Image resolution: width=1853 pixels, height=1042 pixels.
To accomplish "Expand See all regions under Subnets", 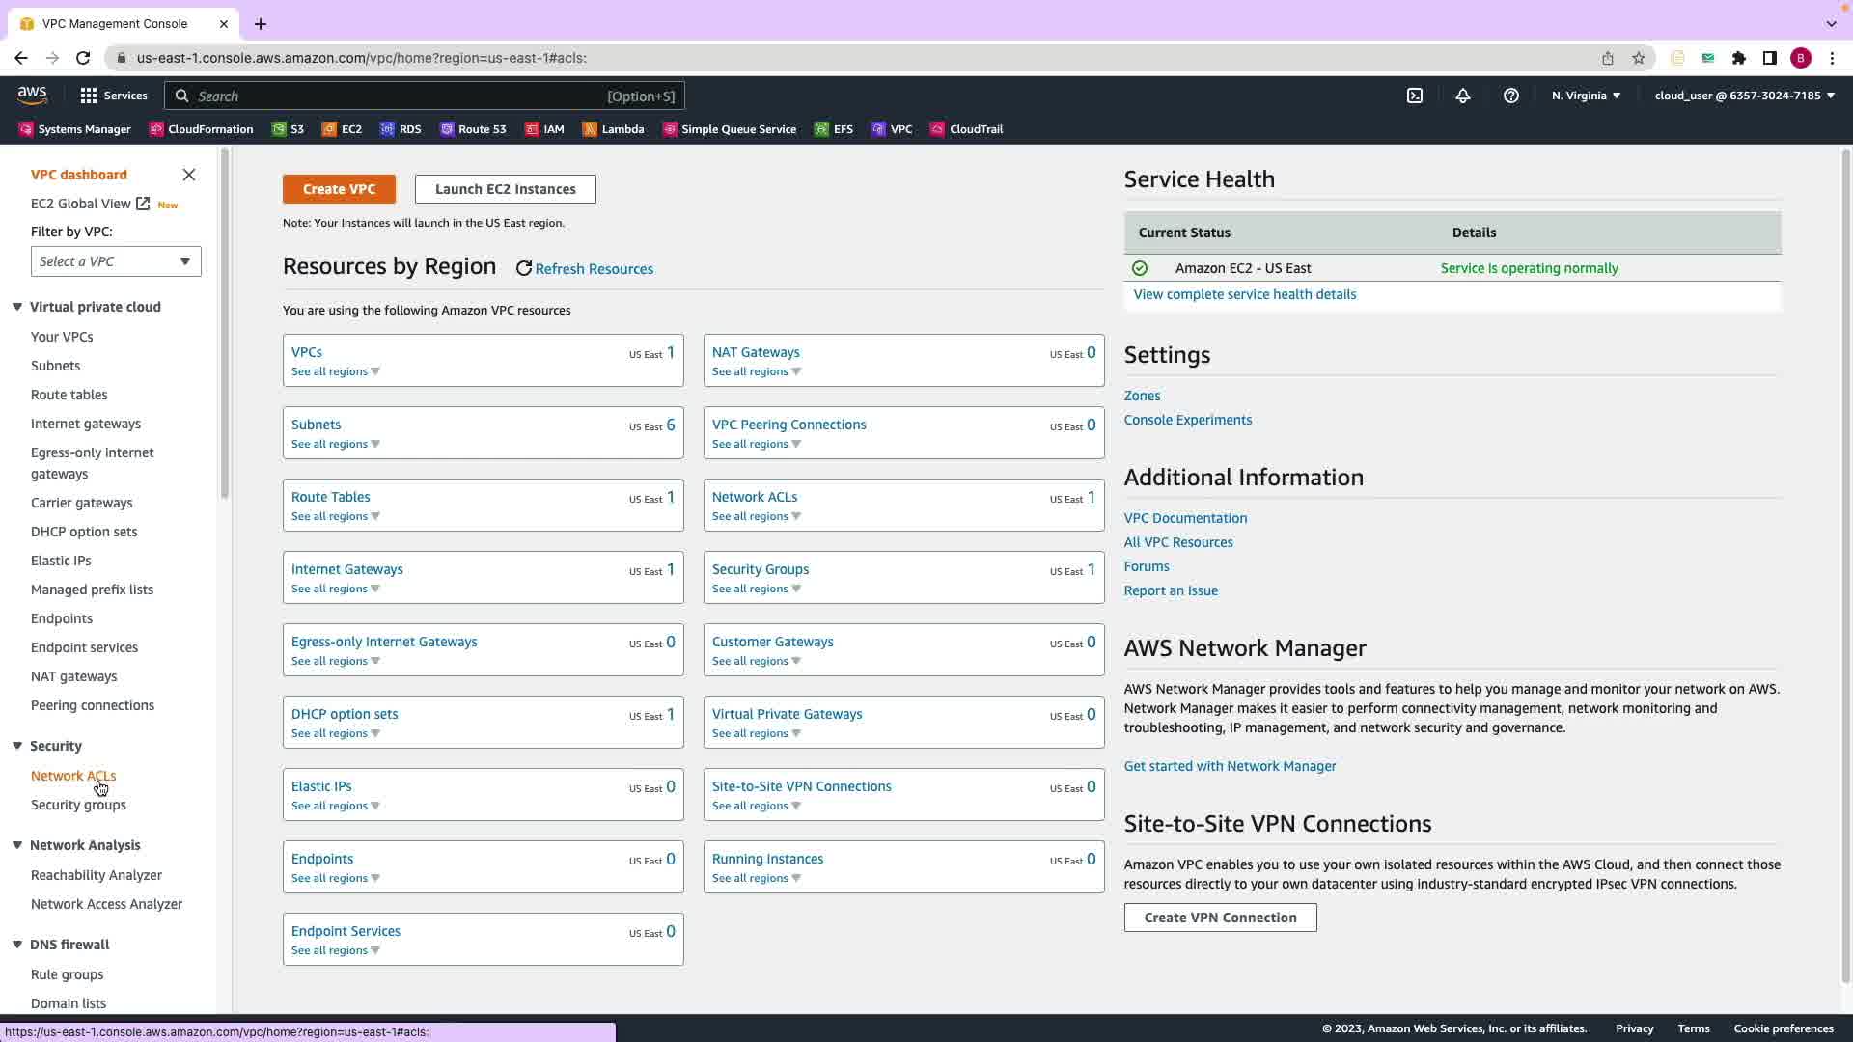I will 335,444.
